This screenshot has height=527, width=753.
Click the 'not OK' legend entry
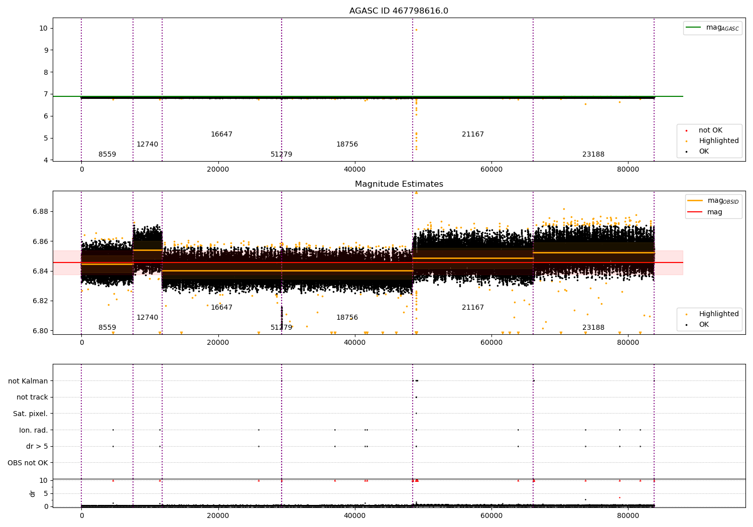(710, 130)
